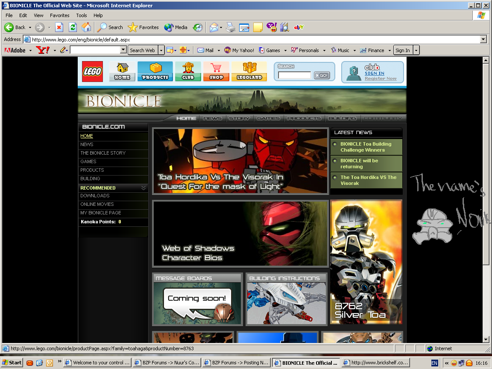Image resolution: width=492 pixels, height=369 pixels.
Task: Click the GO! search button
Action: [x=322, y=75]
